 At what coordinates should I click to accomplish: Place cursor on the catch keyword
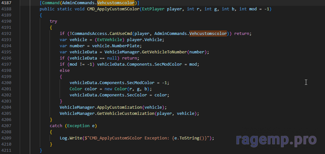pos(56,126)
